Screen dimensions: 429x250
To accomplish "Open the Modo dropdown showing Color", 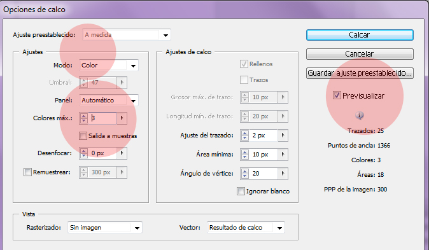I will tap(109, 66).
